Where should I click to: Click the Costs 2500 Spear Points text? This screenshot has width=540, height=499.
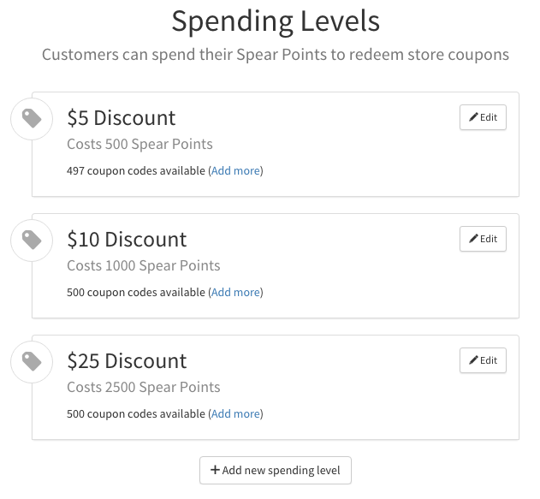(143, 387)
